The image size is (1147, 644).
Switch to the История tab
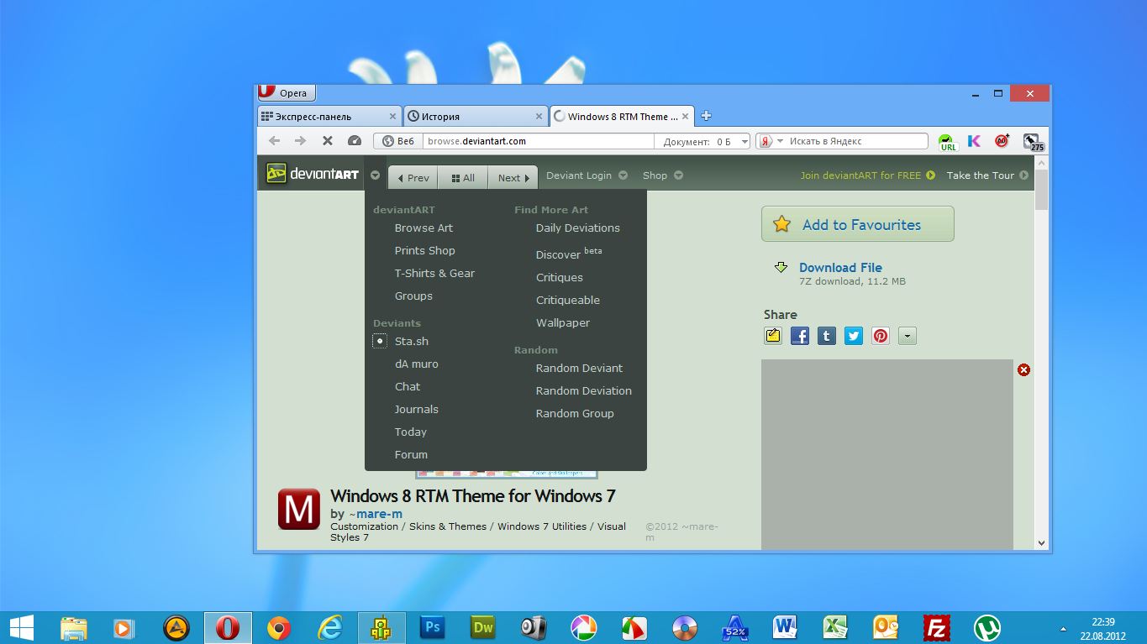476,116
